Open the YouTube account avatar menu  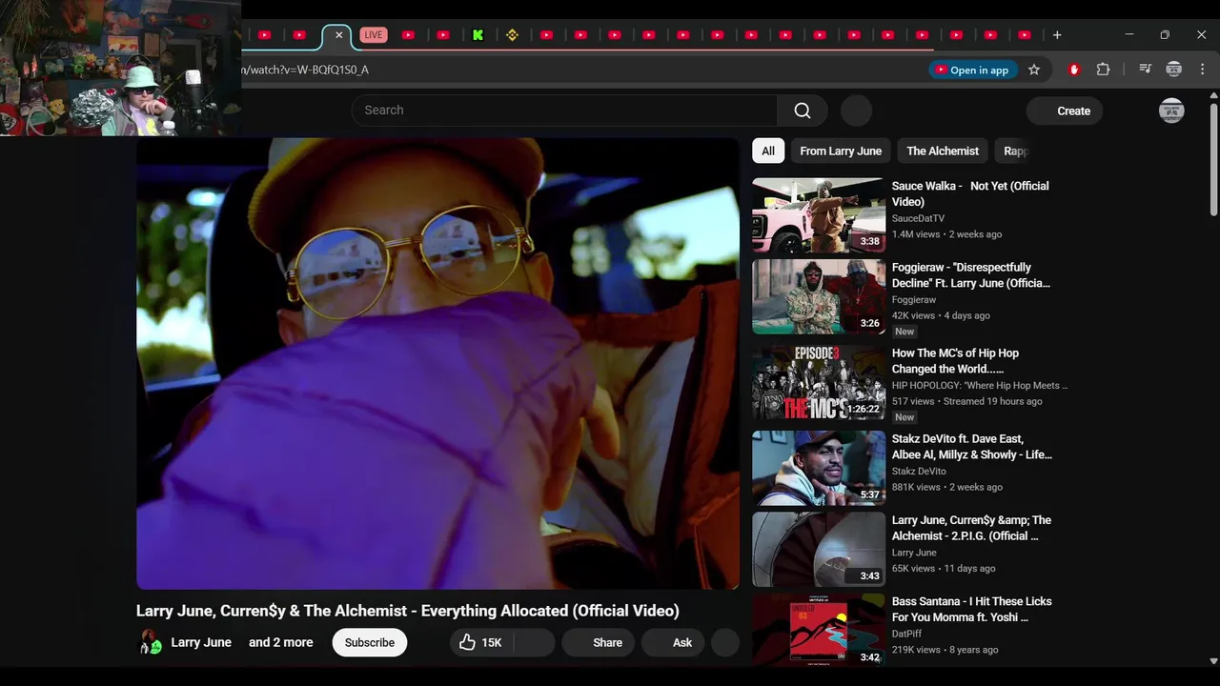[x=1171, y=111]
